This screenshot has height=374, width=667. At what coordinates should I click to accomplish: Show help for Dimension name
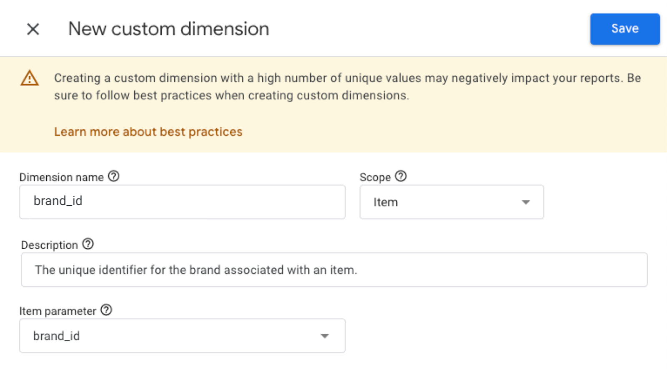pyautogui.click(x=113, y=176)
